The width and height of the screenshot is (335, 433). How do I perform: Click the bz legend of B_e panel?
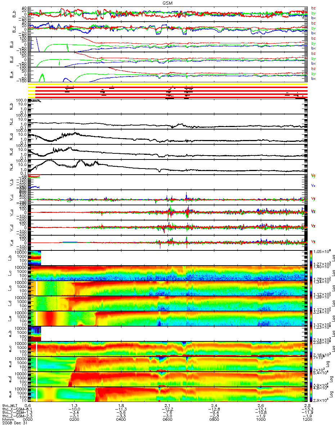313,69
